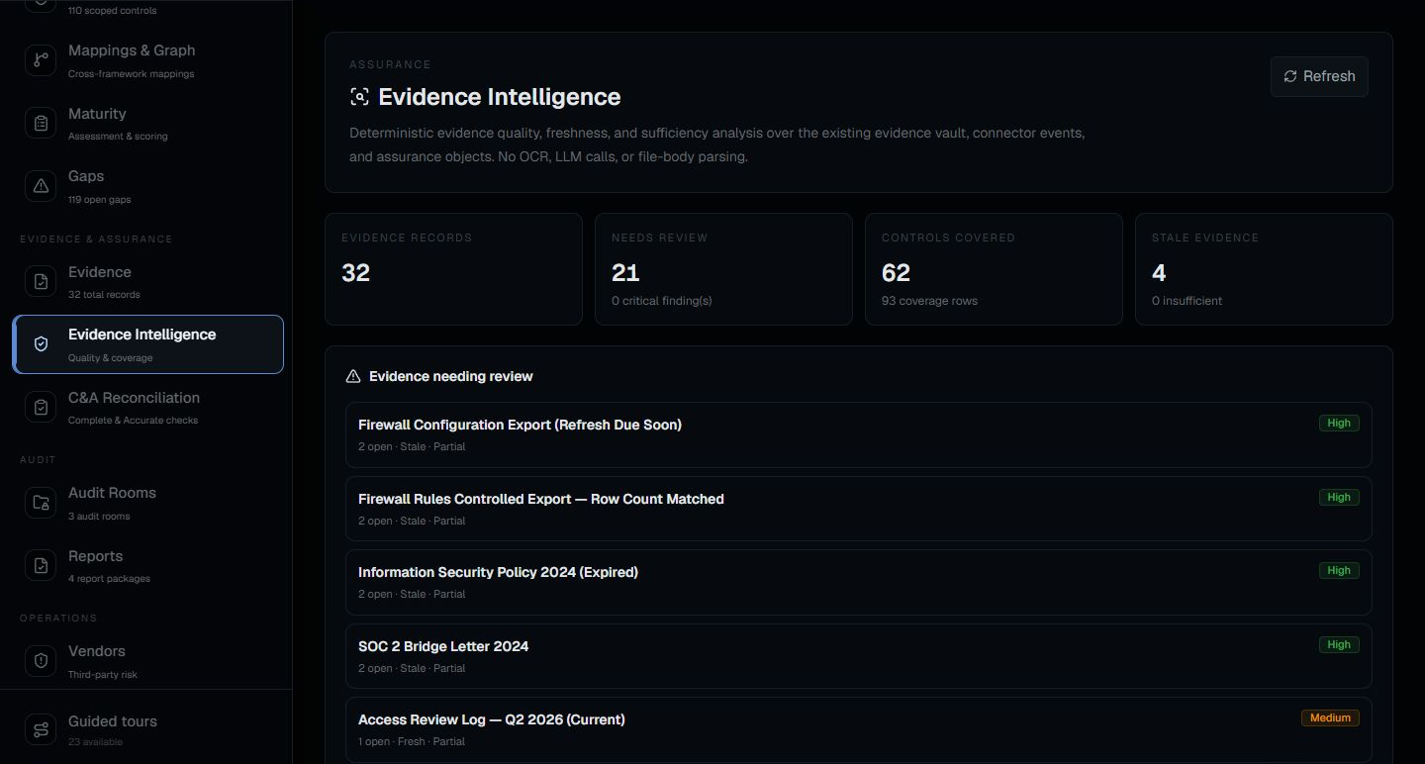Click High badge on Firewall Configuration Export
1425x764 pixels.
coord(1339,423)
